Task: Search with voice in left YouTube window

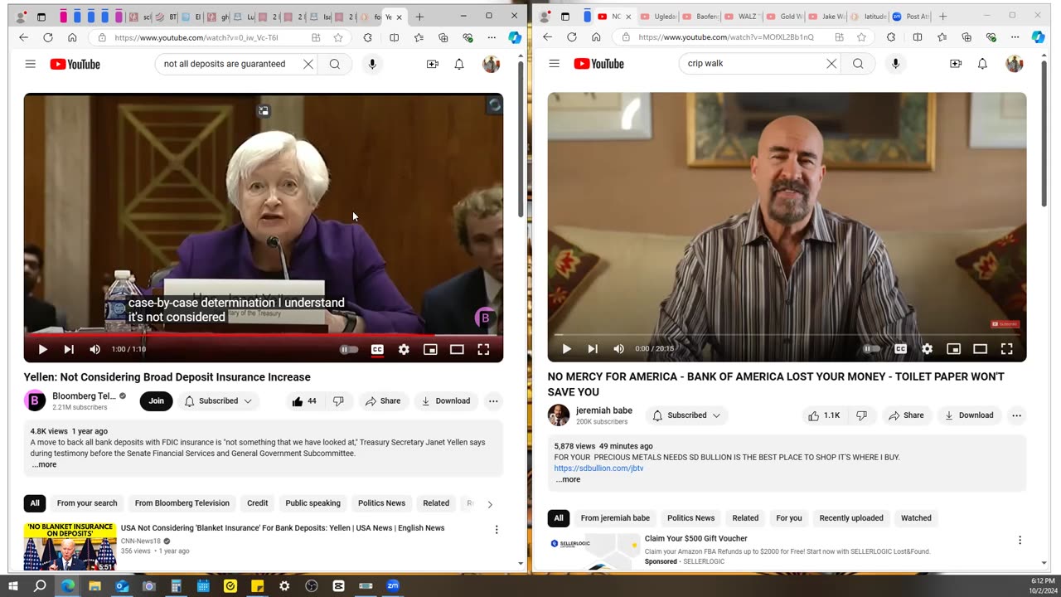Action: point(372,64)
